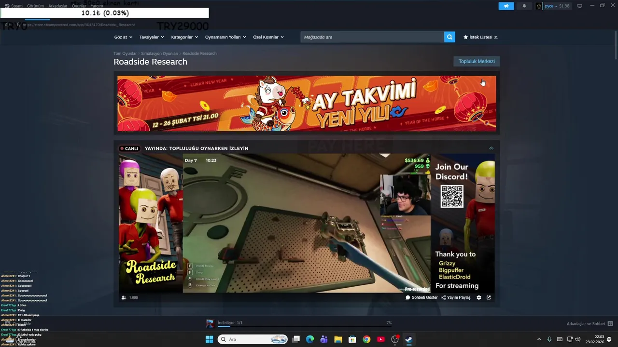
Task: Expand the Kategoriler dropdown
Action: point(184,37)
